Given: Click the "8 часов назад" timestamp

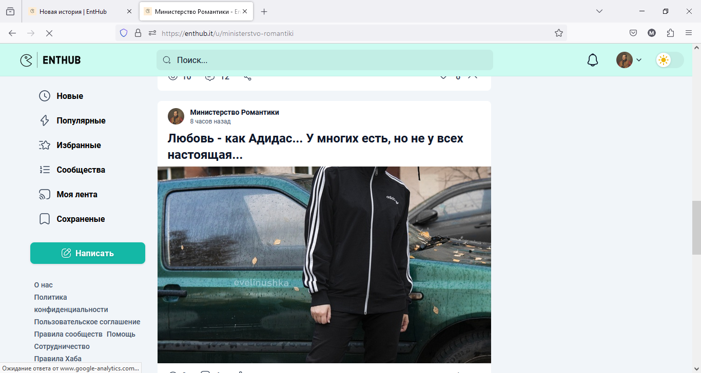Looking at the screenshot, I should click(210, 121).
